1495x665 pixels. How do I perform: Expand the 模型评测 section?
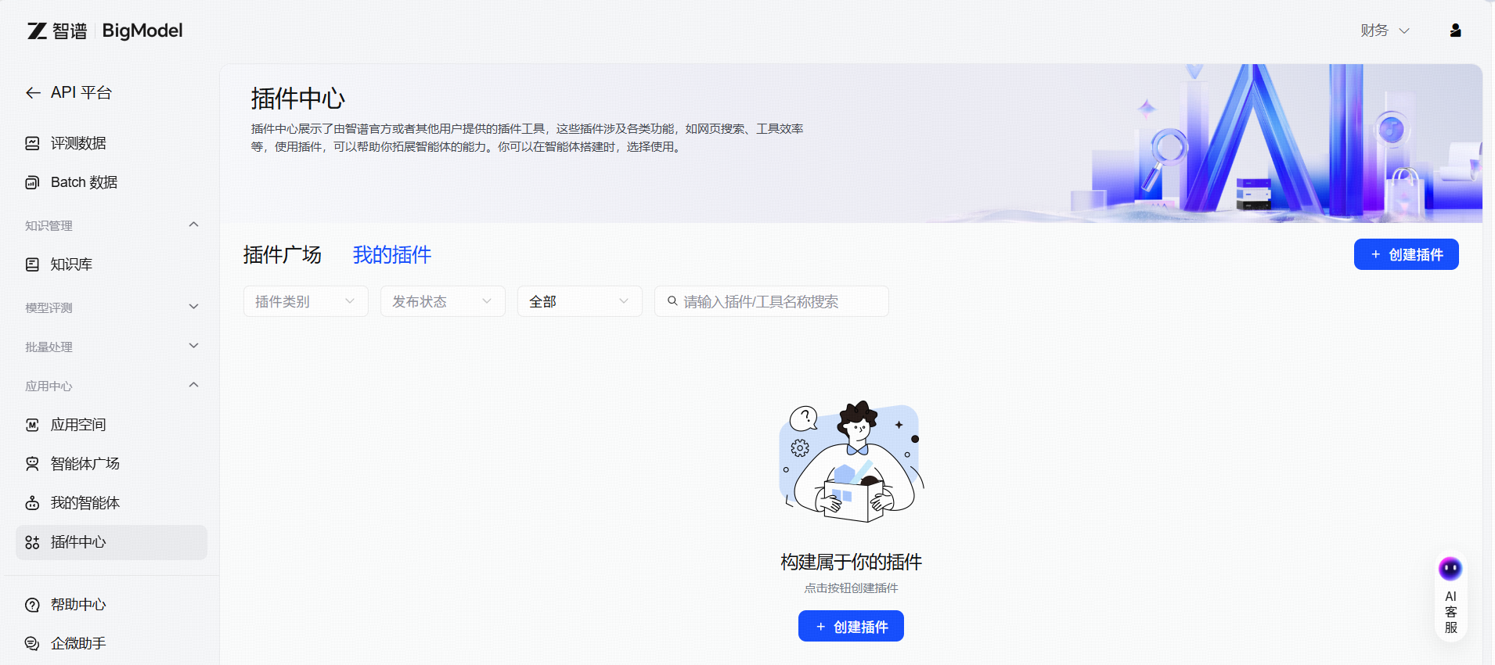click(193, 307)
